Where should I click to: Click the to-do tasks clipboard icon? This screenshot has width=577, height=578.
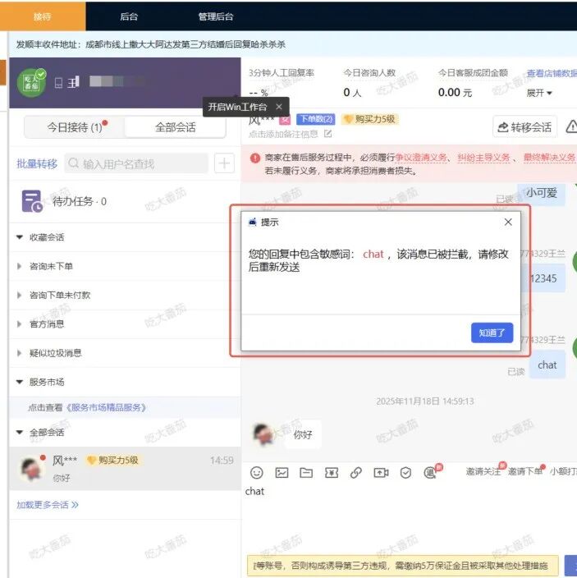click(x=32, y=201)
